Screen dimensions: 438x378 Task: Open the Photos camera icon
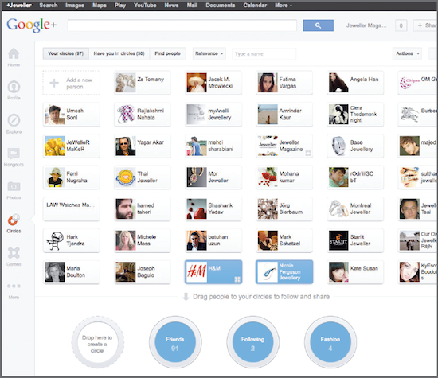(14, 186)
